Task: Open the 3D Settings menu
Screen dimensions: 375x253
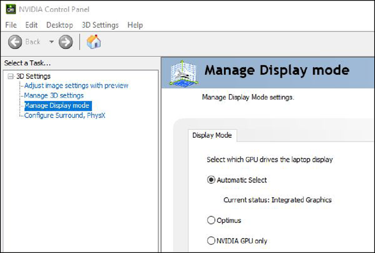Action: (x=100, y=25)
